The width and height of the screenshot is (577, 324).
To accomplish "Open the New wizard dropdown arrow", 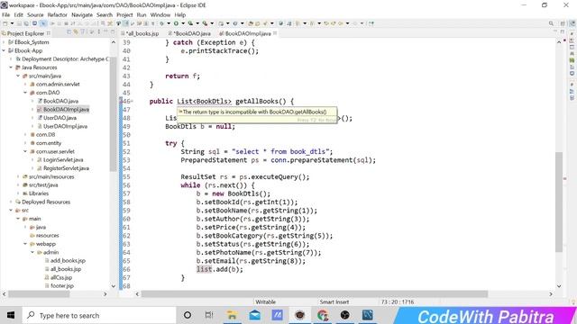I will point(12,23).
